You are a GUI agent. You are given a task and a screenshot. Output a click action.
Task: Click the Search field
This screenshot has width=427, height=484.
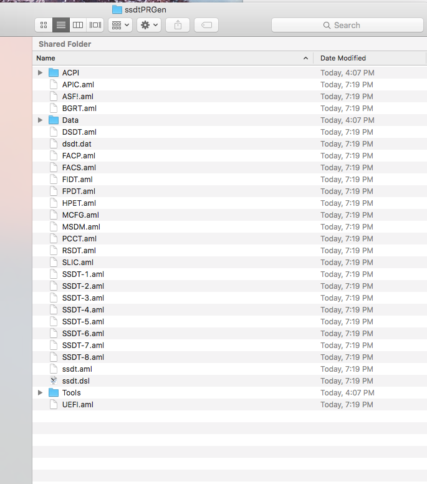point(347,25)
